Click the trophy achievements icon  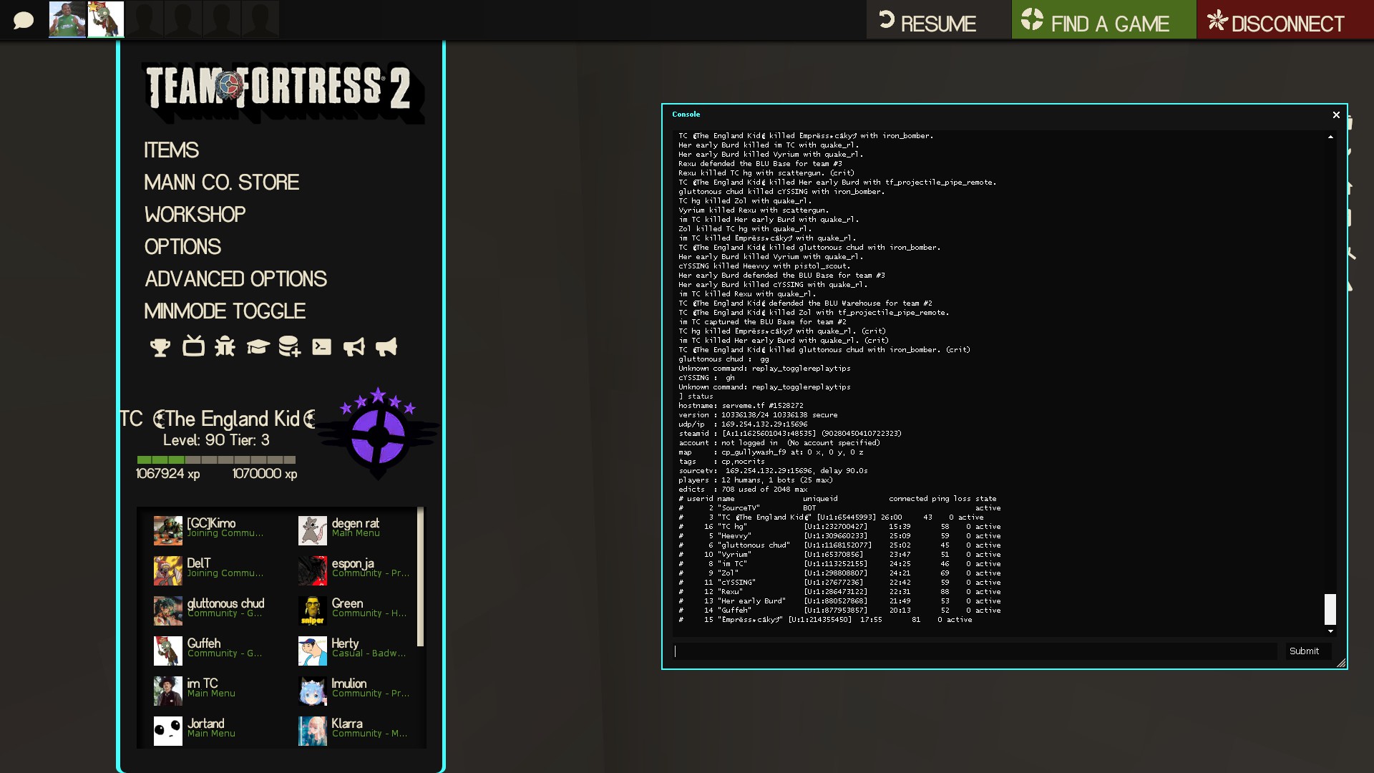(160, 347)
